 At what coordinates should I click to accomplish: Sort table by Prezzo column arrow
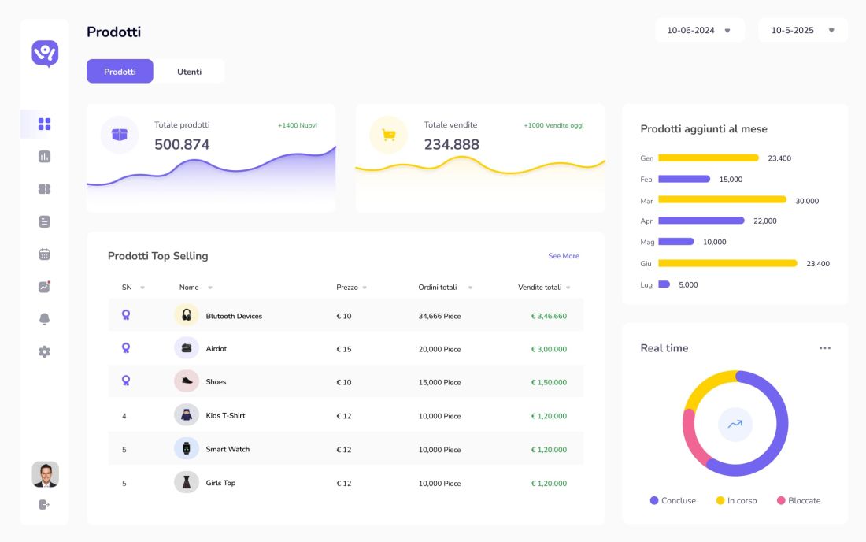(365, 288)
